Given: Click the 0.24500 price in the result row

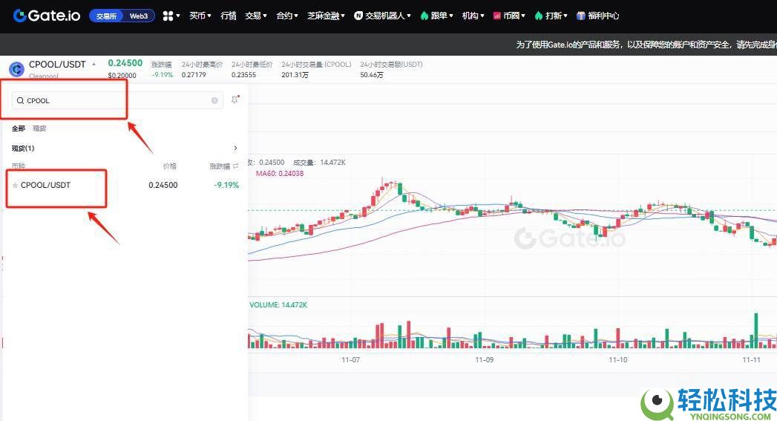Looking at the screenshot, I should tap(163, 186).
